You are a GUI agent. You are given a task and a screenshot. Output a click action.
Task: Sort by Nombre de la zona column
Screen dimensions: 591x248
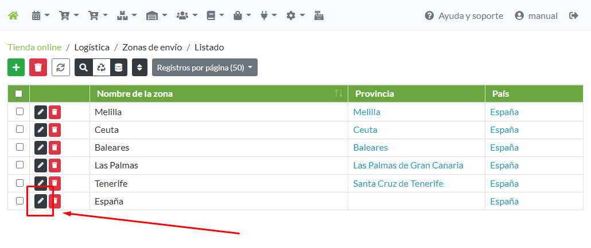(x=219, y=94)
